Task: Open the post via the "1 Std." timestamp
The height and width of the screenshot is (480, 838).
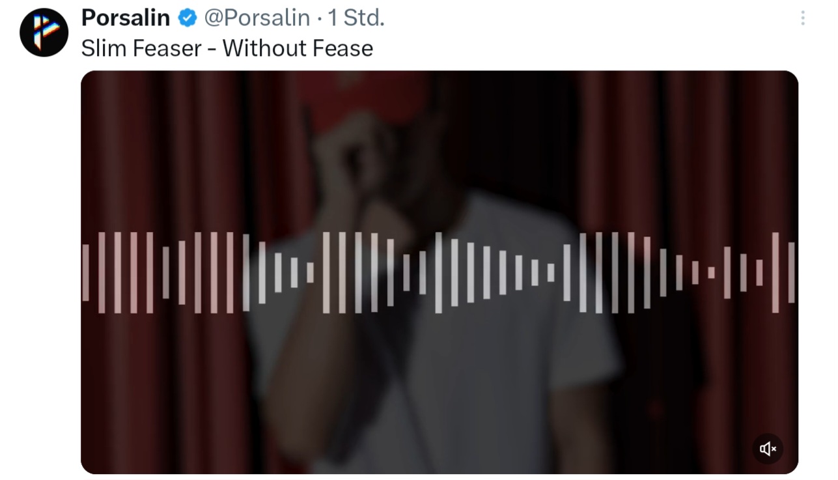Action: [x=356, y=18]
